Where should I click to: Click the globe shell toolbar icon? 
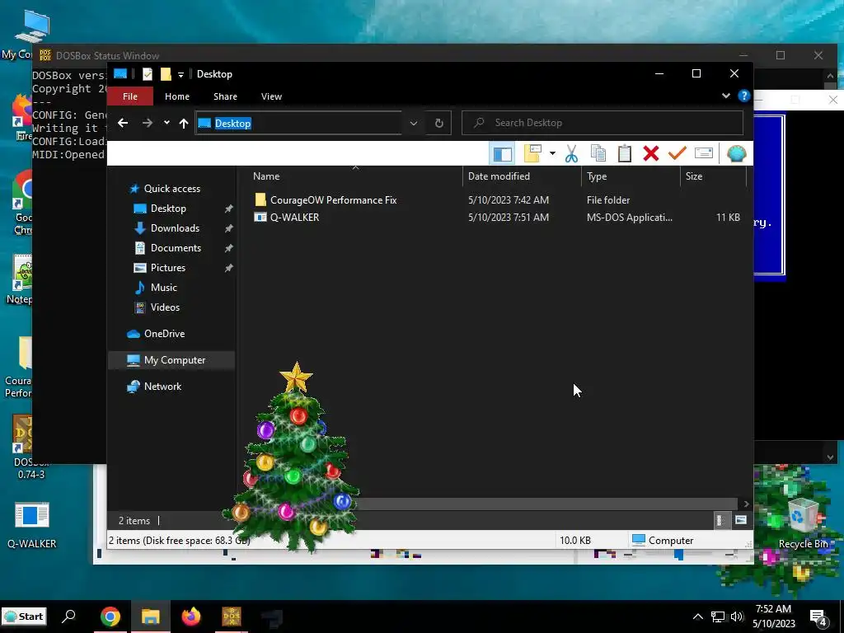(736, 154)
